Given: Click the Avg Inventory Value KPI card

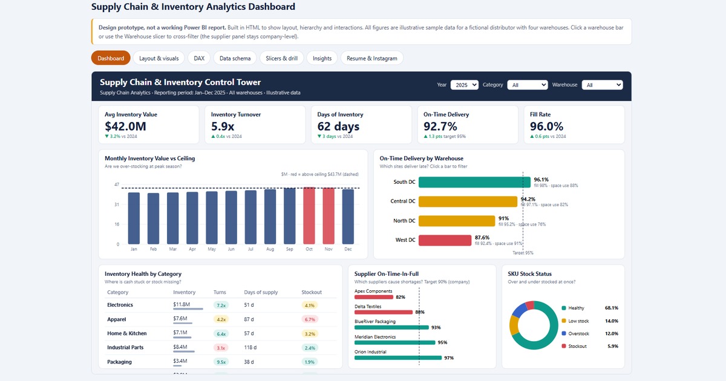Looking at the screenshot, I should click(149, 125).
